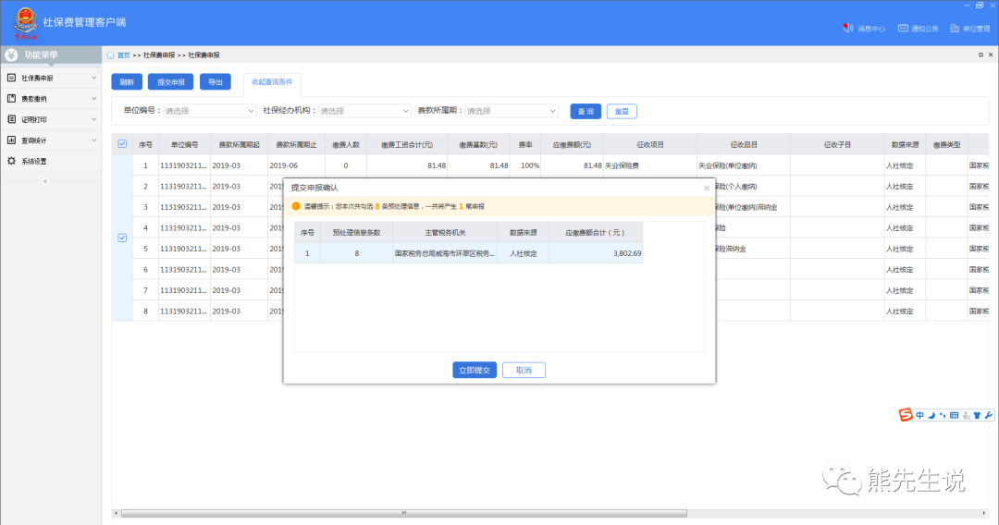
Task: Open Sogou skin shirt icon
Action: 977,415
